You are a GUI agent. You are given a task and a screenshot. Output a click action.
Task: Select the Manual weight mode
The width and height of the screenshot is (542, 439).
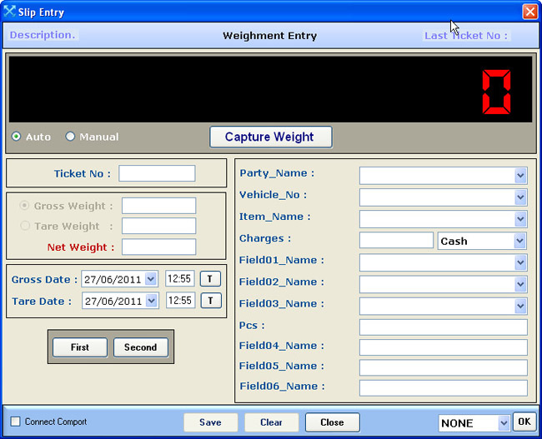coord(71,137)
